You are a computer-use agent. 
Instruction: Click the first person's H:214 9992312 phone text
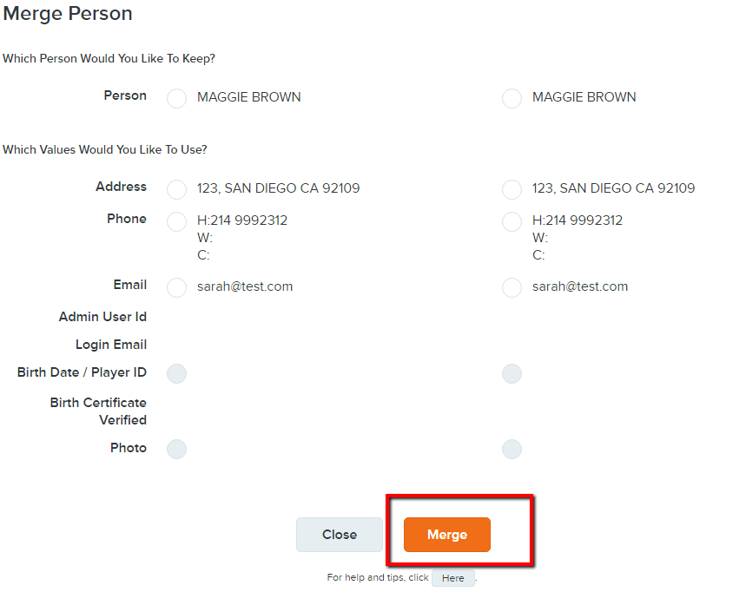point(242,220)
